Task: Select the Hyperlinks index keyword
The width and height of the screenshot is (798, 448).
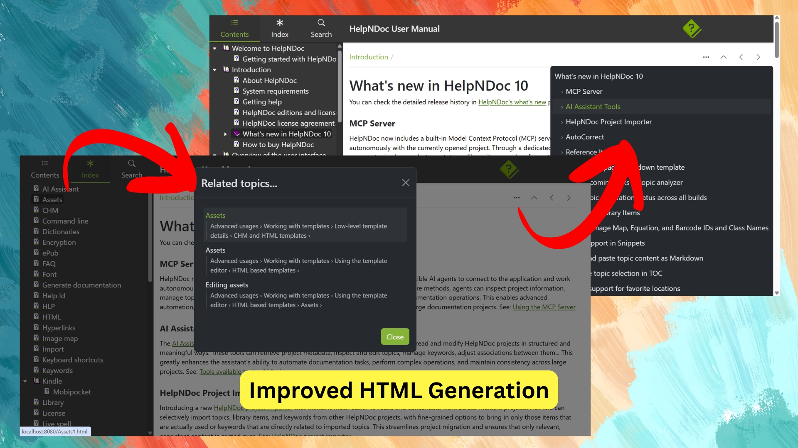Action: pyautogui.click(x=59, y=328)
